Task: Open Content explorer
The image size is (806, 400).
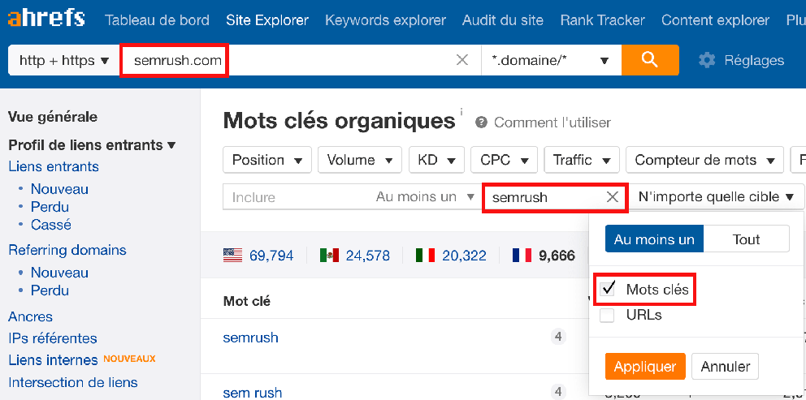Action: click(x=716, y=20)
